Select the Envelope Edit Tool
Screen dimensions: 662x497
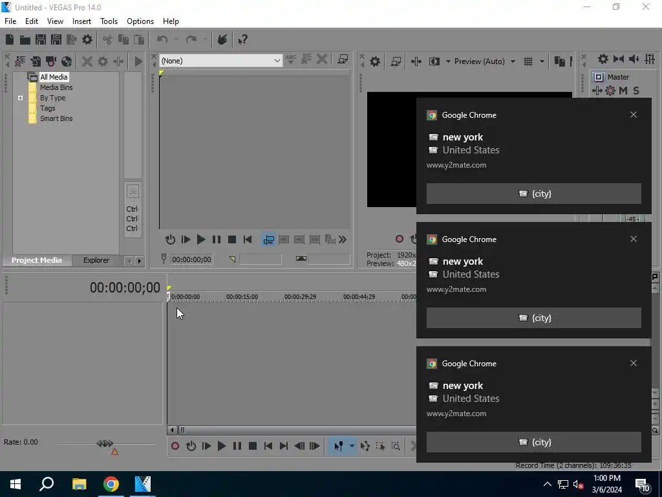pos(365,446)
